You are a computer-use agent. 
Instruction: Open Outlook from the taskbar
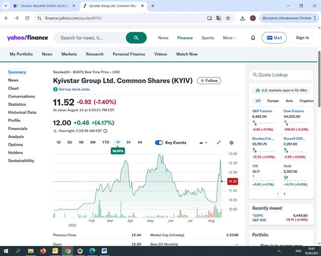pyautogui.click(x=55, y=251)
